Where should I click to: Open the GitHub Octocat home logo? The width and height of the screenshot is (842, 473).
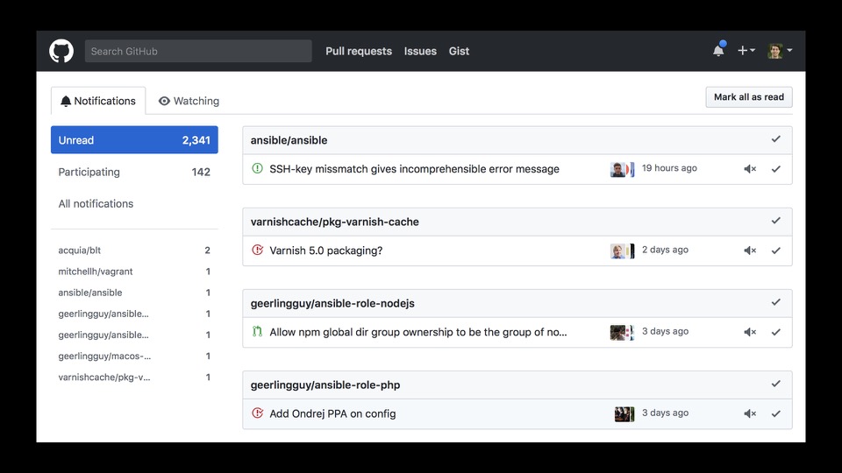(61, 51)
